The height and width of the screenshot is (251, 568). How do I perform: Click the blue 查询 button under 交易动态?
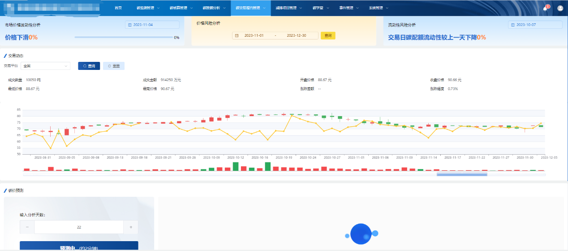point(89,66)
